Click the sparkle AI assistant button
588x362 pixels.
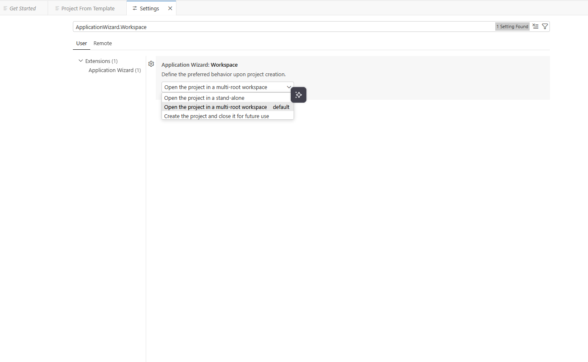click(x=299, y=95)
